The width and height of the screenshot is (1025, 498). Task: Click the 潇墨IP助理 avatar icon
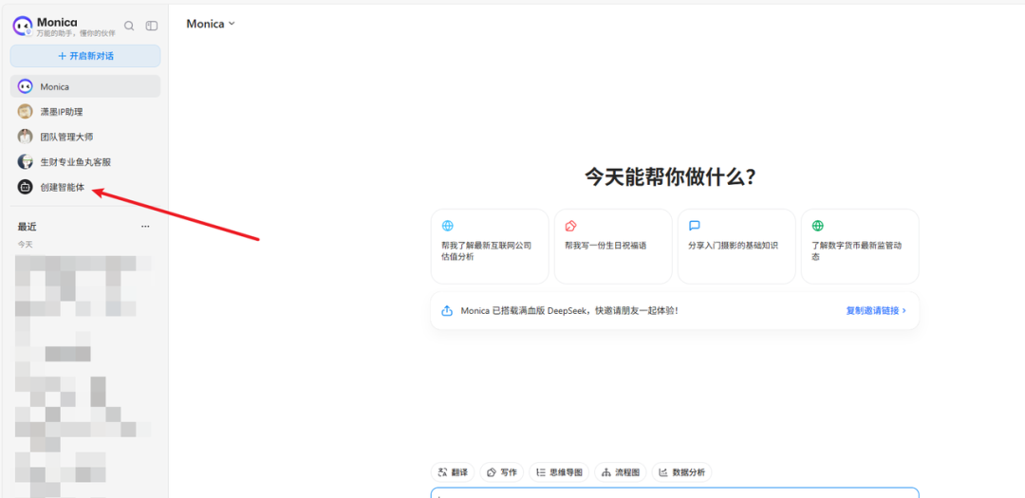pyautogui.click(x=25, y=112)
